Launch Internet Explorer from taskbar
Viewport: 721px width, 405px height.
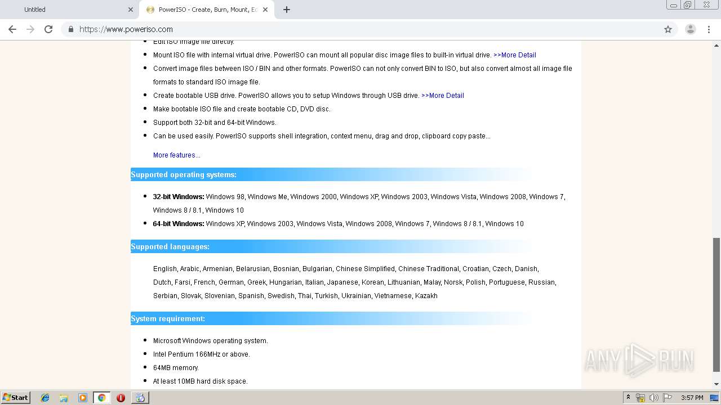45,398
